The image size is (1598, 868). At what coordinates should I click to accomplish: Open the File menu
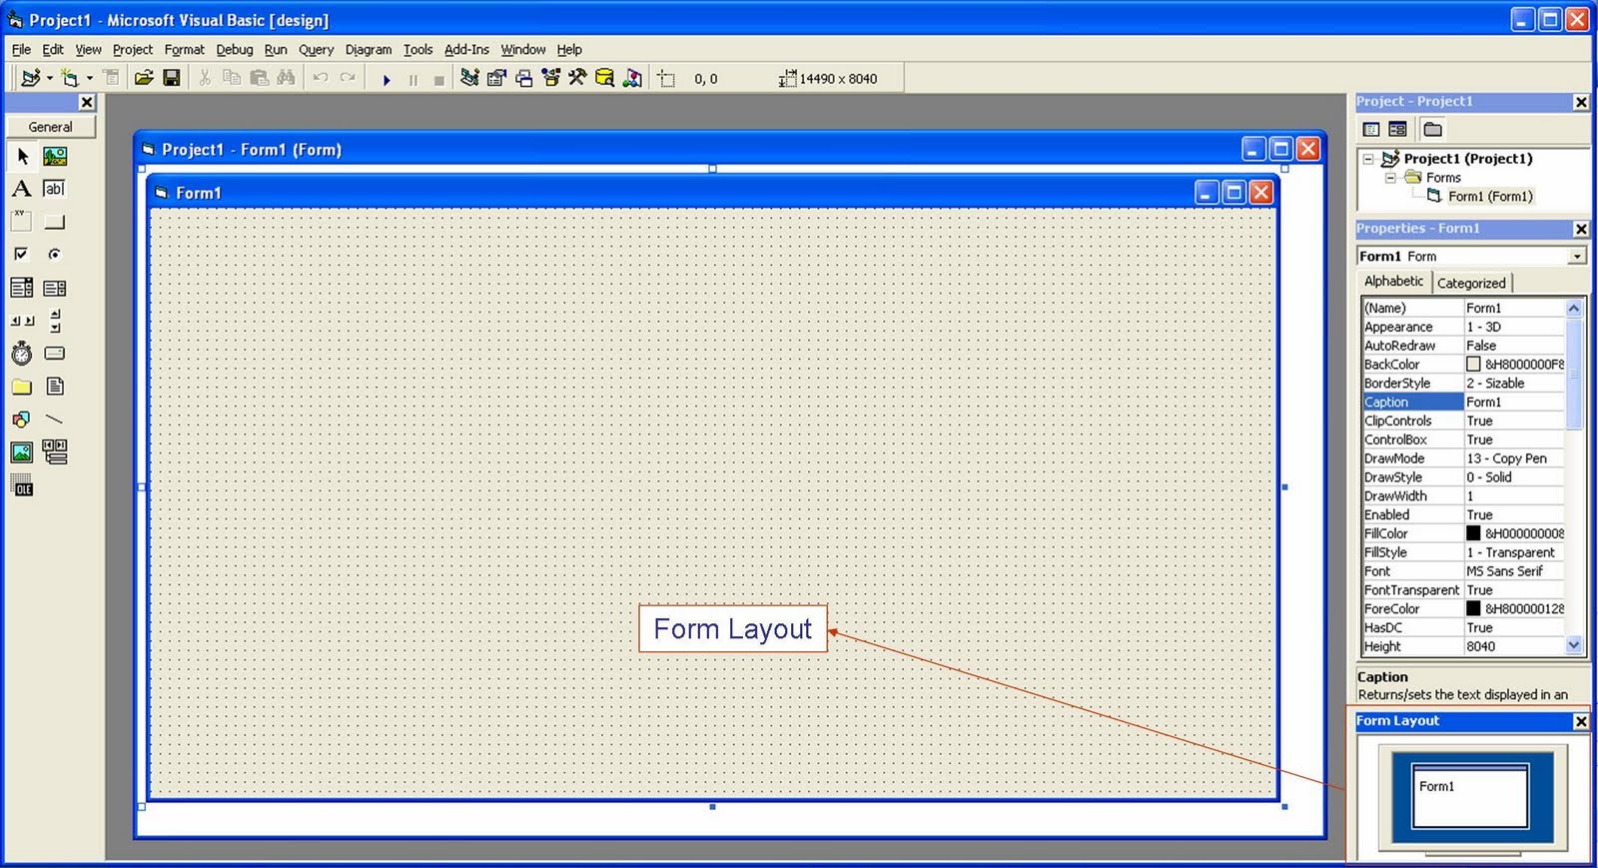[21, 49]
